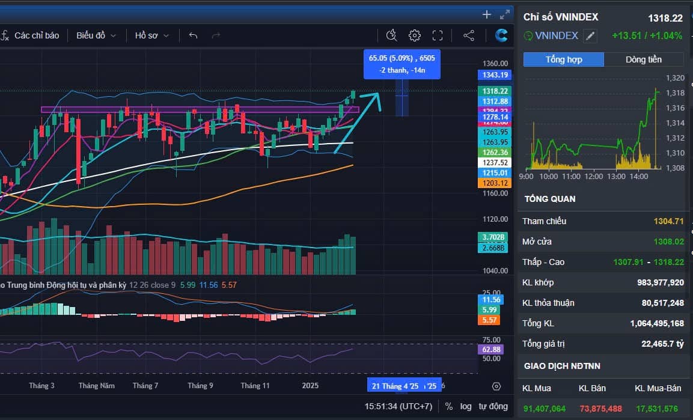Click the measurement tooltip 65.05 (5.09%)
Viewport: 693px width, 420px height.
coord(401,64)
